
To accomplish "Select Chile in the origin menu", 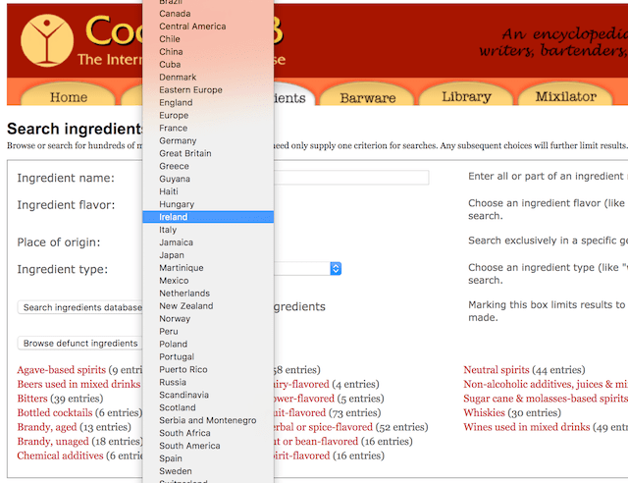I will (208, 39).
